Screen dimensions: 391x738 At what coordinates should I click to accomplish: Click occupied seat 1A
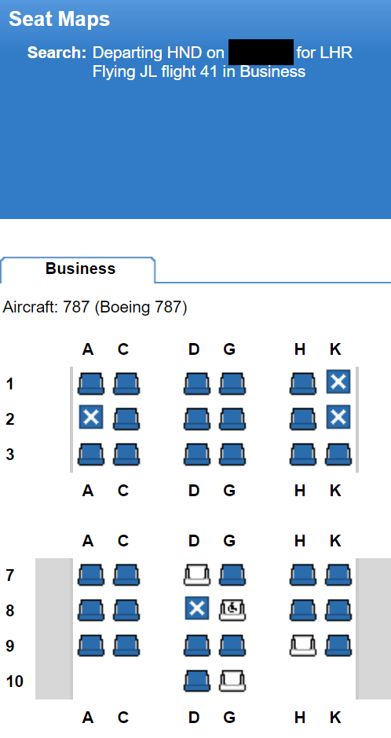[x=91, y=384]
